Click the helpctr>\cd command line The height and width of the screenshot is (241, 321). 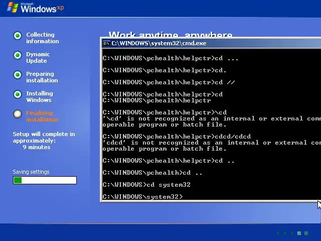(x=165, y=112)
